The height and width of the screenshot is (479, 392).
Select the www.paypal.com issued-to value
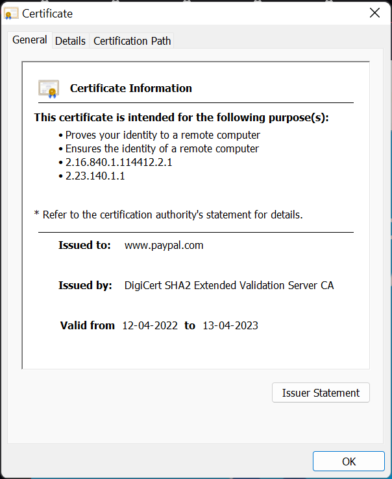[164, 245]
